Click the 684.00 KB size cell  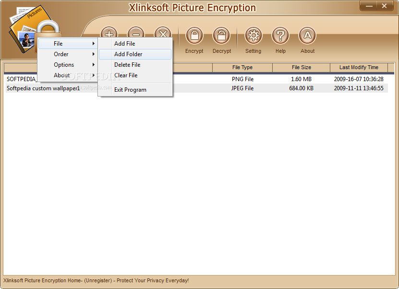(301, 88)
